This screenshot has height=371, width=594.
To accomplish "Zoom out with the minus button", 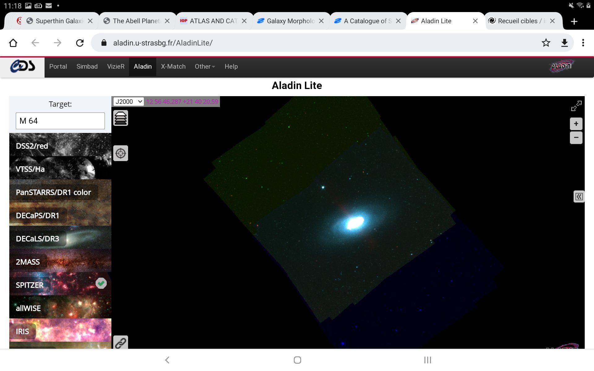I will pyautogui.click(x=576, y=138).
